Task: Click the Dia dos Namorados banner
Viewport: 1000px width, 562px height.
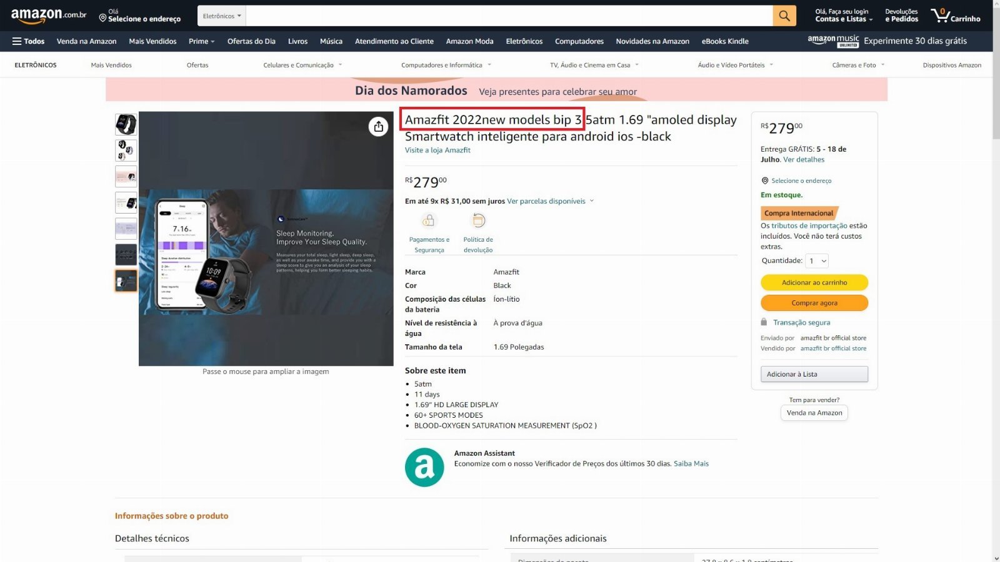Action: 496,90
